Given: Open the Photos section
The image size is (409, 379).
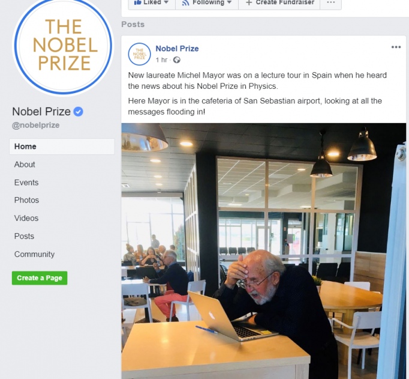Looking at the screenshot, I should (x=26, y=200).
